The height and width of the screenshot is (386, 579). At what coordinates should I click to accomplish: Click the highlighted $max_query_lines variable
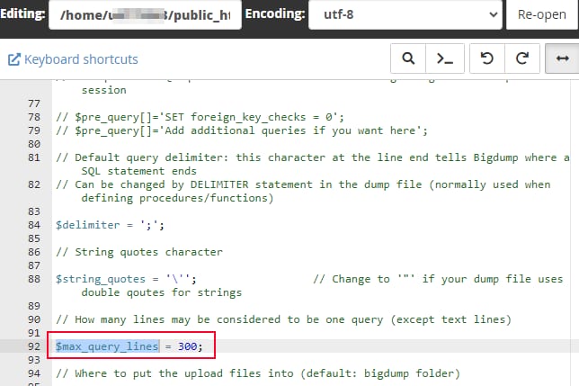click(x=107, y=346)
